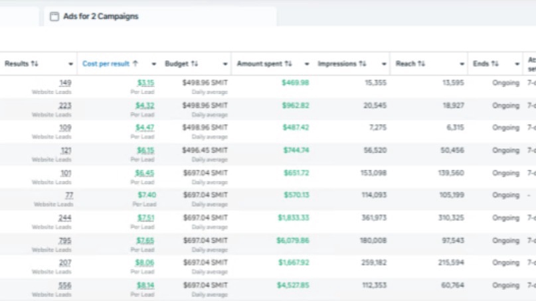Open the Ends column dropdown arrow

(x=517, y=64)
